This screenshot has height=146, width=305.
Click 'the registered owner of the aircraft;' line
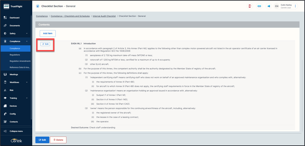click(114, 113)
